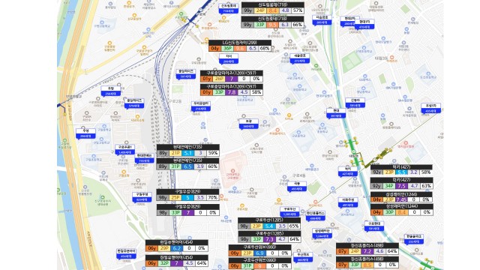Select the 우성1차 marker at right edge
The width and height of the screenshot is (480, 270).
pyautogui.click(x=430, y=108)
